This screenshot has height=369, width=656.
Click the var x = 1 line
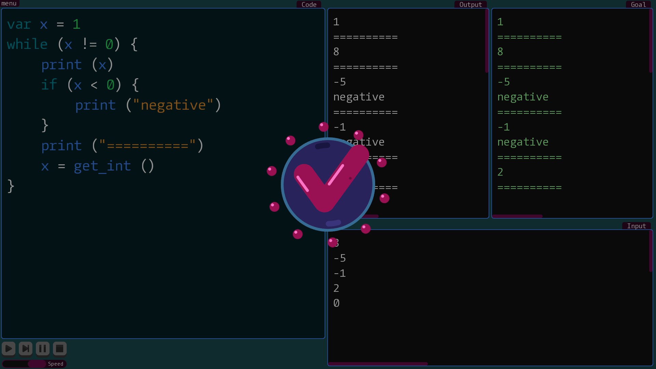(44, 24)
